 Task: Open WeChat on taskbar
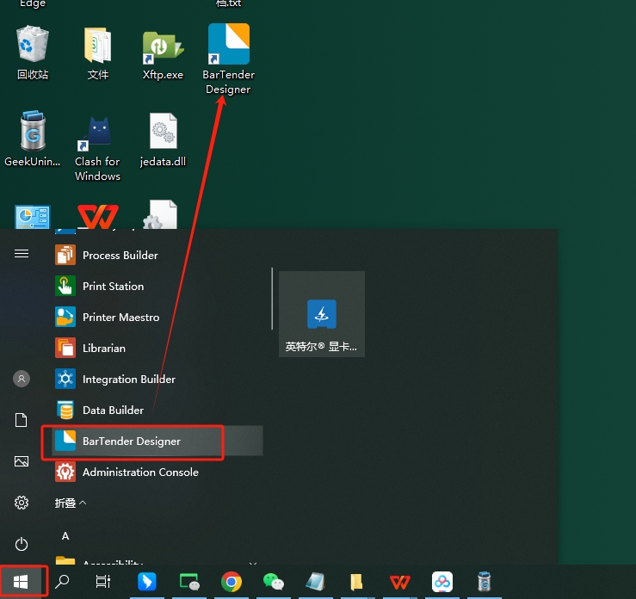[x=274, y=582]
